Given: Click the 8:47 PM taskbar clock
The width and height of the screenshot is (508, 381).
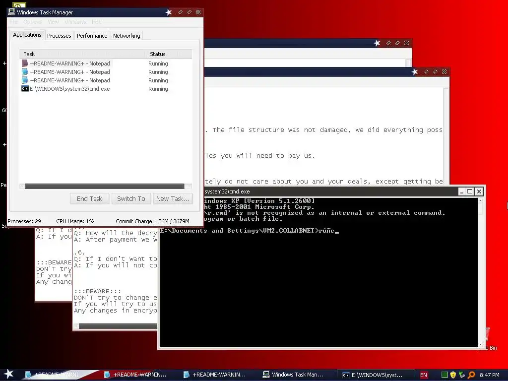Looking at the screenshot, I should click(489, 375).
